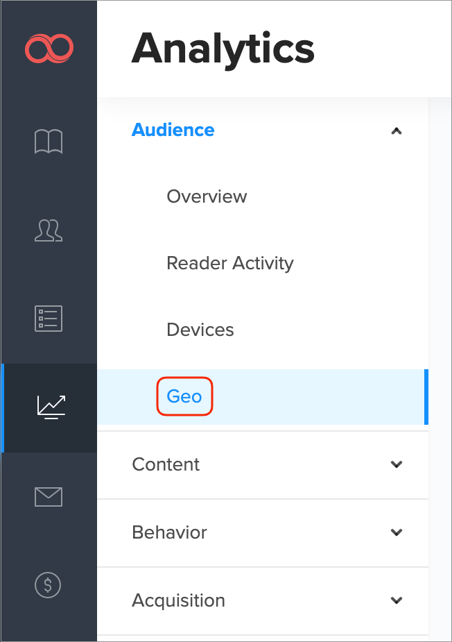Viewport: 452px width, 642px height.
Task: Select Devices under Audience
Action: pyautogui.click(x=200, y=330)
